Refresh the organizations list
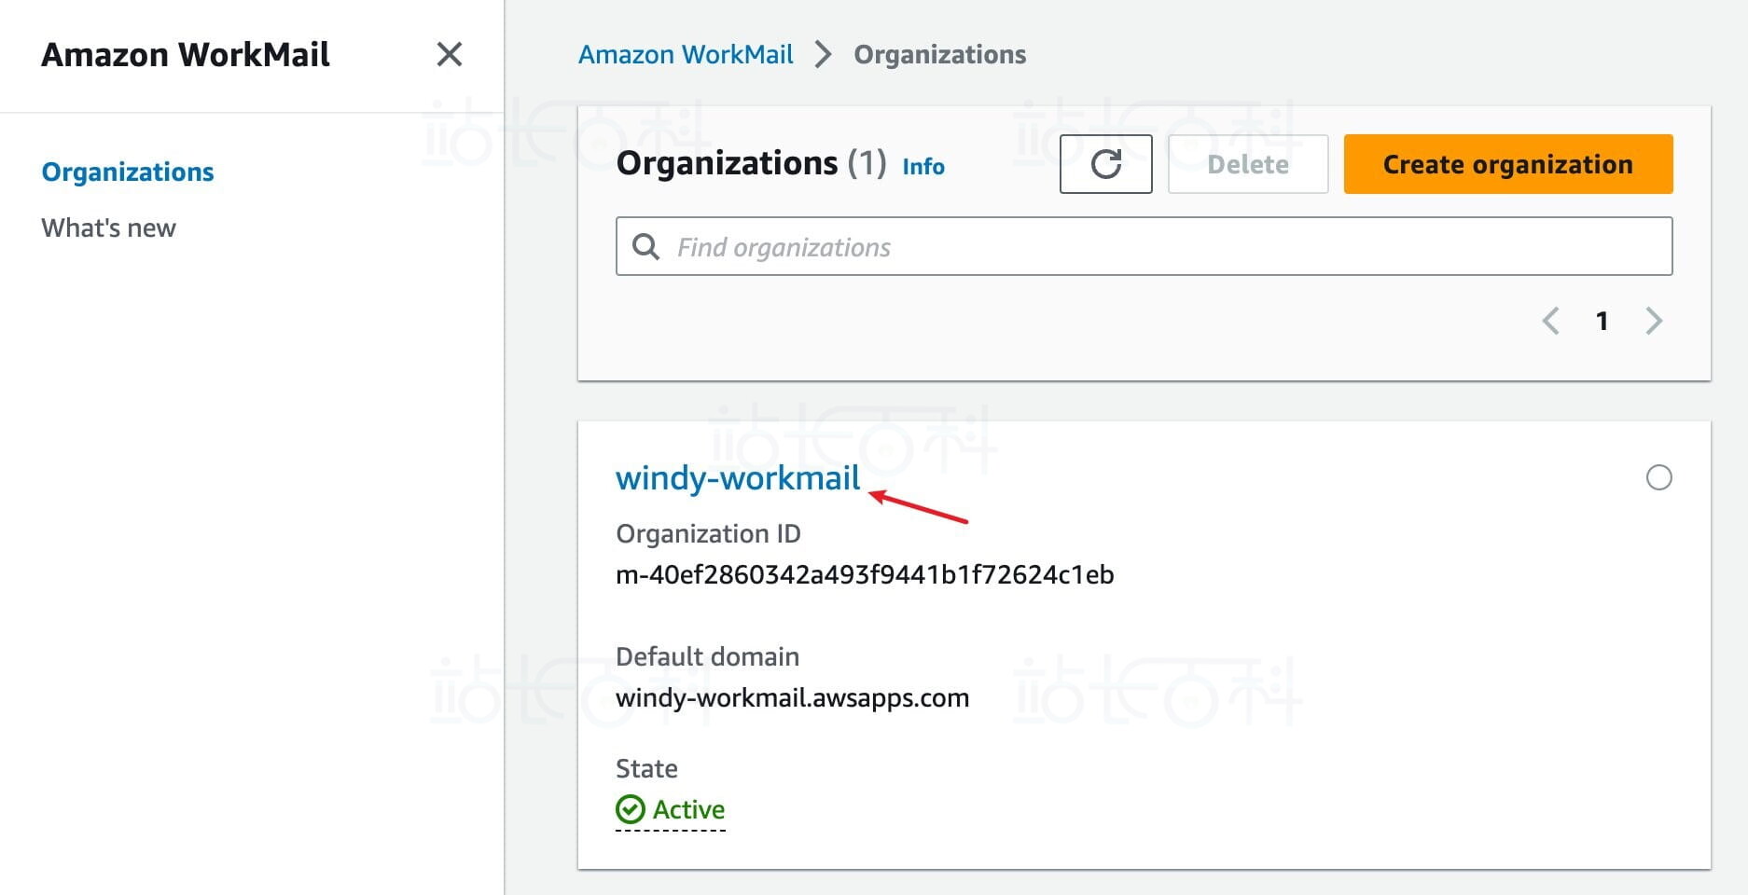This screenshot has height=895, width=1748. (x=1105, y=164)
